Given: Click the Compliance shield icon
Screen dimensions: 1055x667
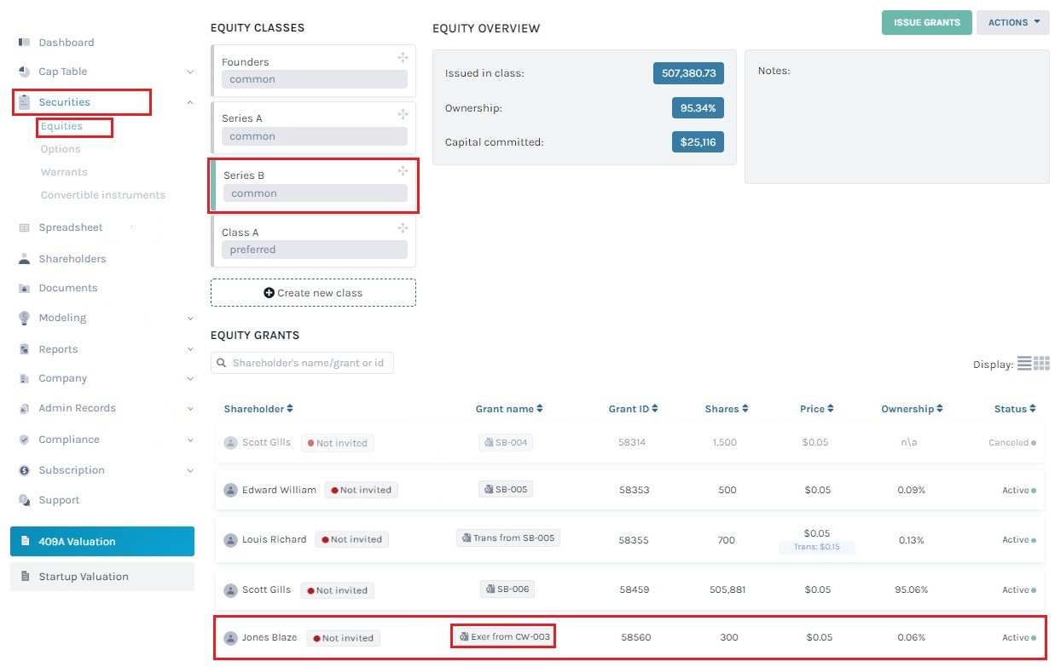Looking at the screenshot, I should pos(24,440).
